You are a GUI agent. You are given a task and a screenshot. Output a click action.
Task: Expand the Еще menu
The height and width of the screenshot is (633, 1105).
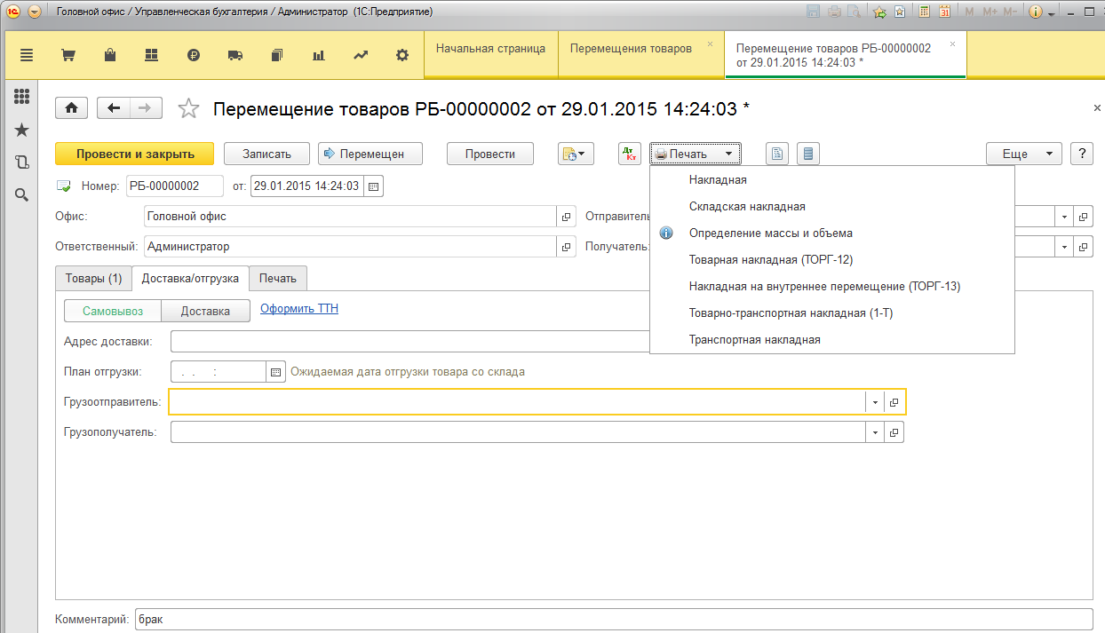tap(1023, 154)
